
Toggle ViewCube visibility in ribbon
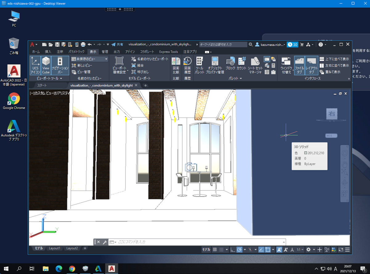(46, 65)
